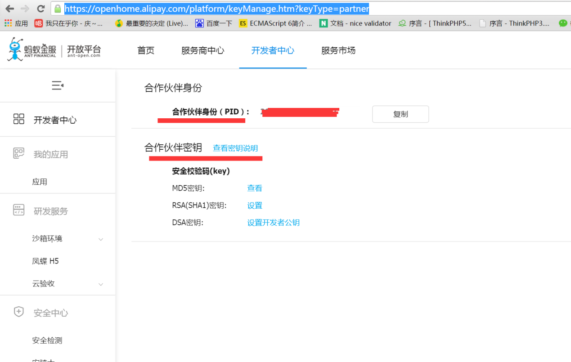571x362 pixels.
Task: Click the green secure padlock icon
Action: 57,9
